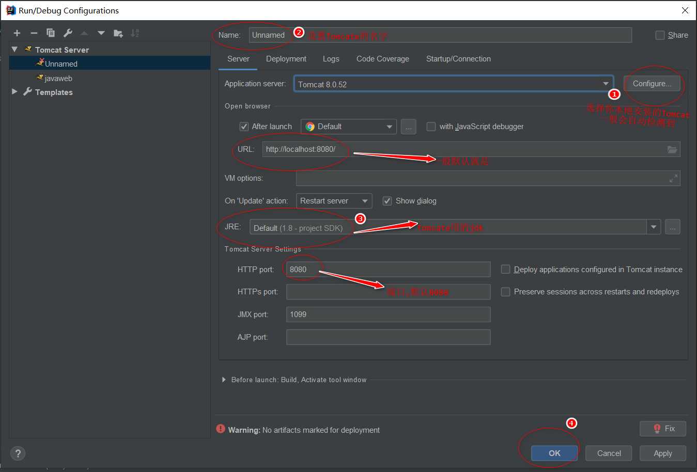Image resolution: width=697 pixels, height=472 pixels.
Task: Switch to the Logs tab
Action: pos(331,59)
